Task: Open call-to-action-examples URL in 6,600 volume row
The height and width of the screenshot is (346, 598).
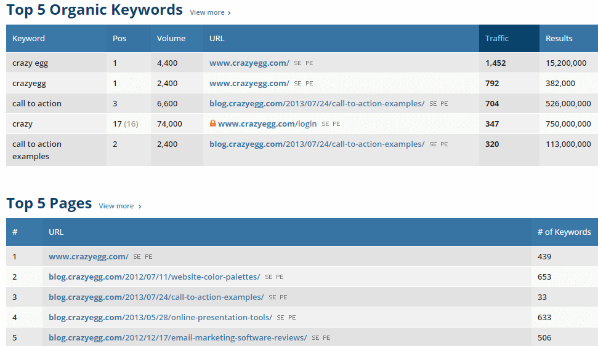Action: pos(317,103)
